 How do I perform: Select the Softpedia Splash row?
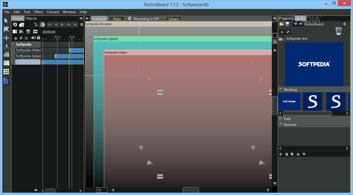(28, 56)
